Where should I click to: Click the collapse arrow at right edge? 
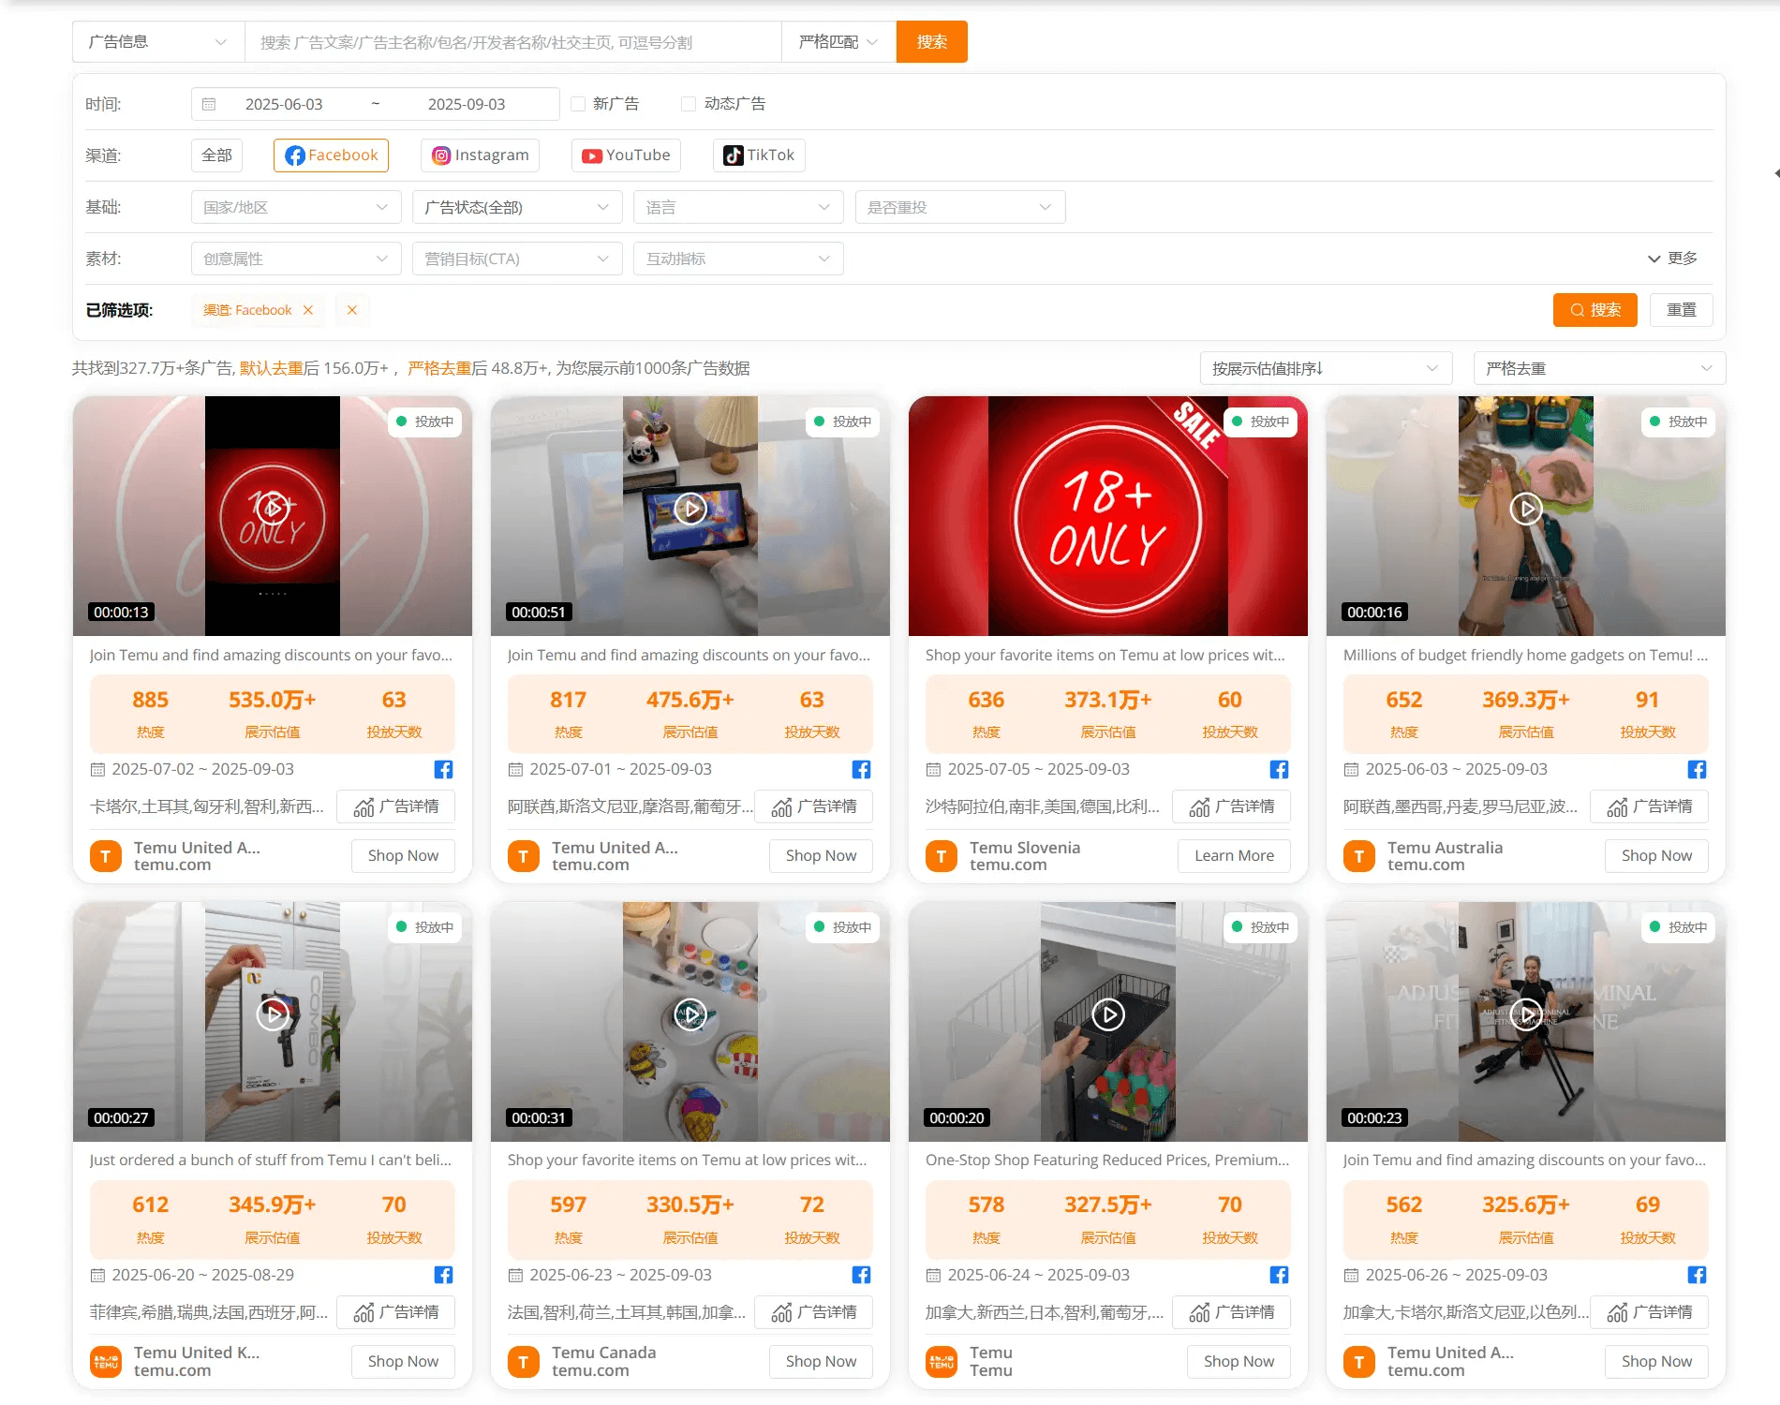click(x=1775, y=173)
